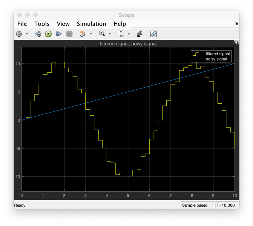The height and width of the screenshot is (226, 253).
Task: Maximize axes using top-right plot icon
Action: click(x=236, y=42)
